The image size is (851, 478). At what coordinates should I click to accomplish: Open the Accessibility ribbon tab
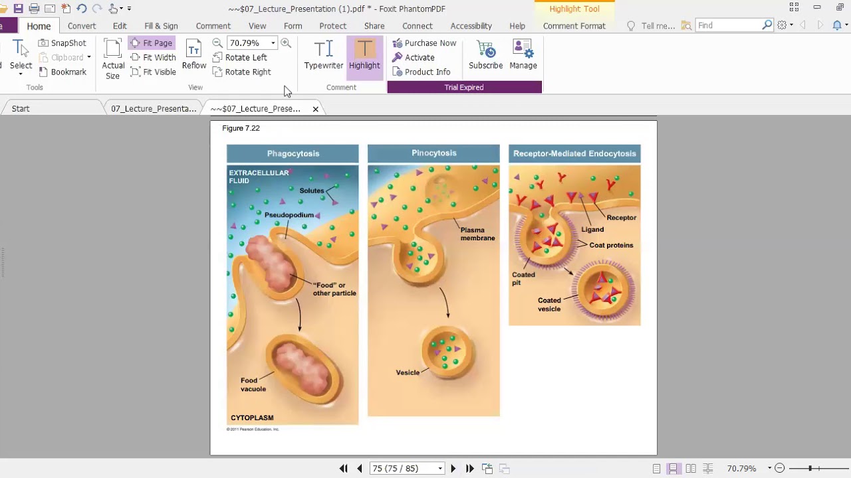(x=471, y=26)
